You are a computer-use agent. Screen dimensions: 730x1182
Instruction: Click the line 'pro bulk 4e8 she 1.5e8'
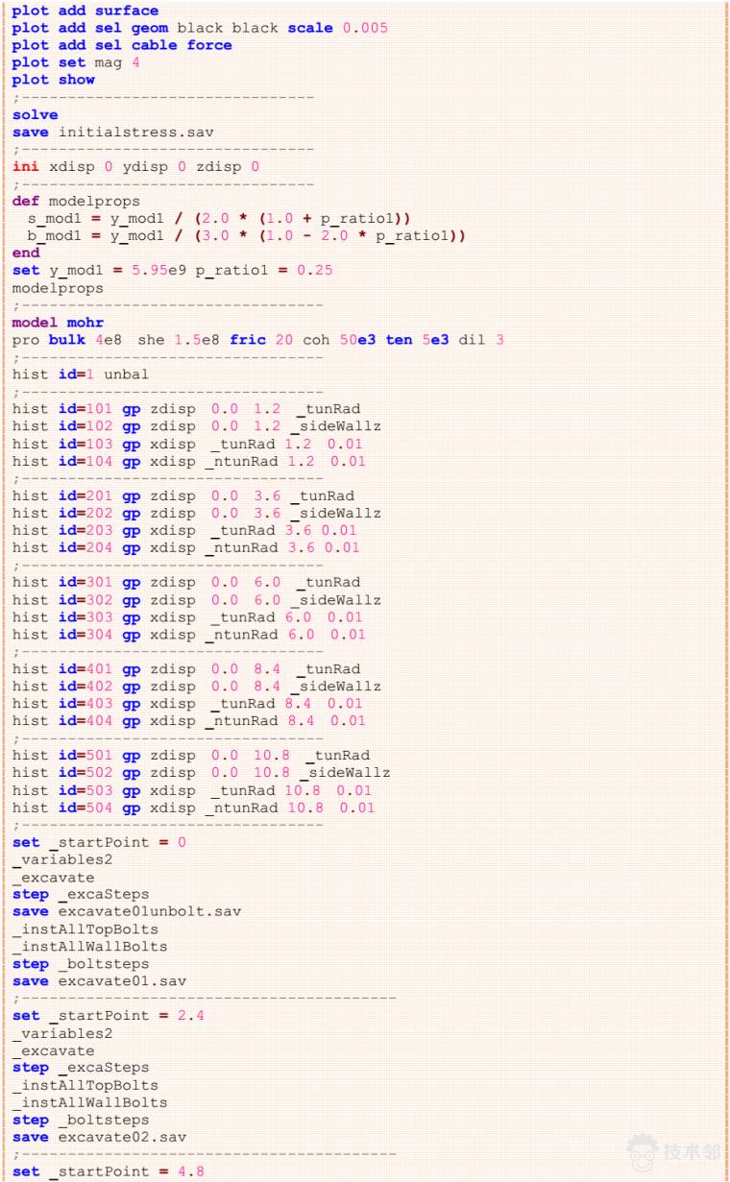click(x=257, y=340)
